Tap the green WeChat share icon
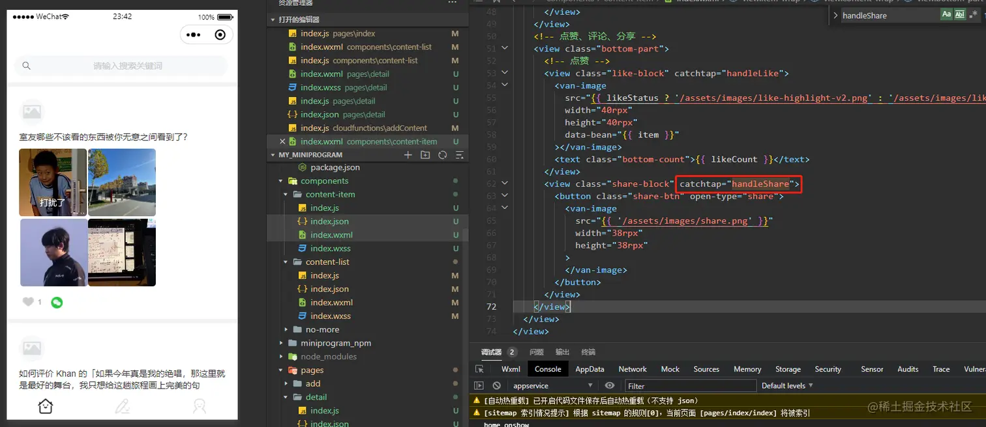Viewport: 986px width, 427px height. [57, 302]
